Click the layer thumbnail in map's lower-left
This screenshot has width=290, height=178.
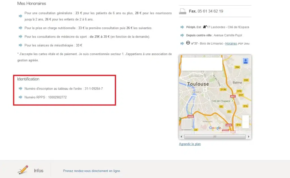click(x=186, y=124)
